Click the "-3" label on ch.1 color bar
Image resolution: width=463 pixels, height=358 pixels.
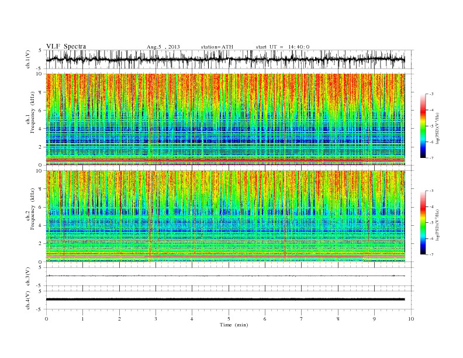[431, 94]
